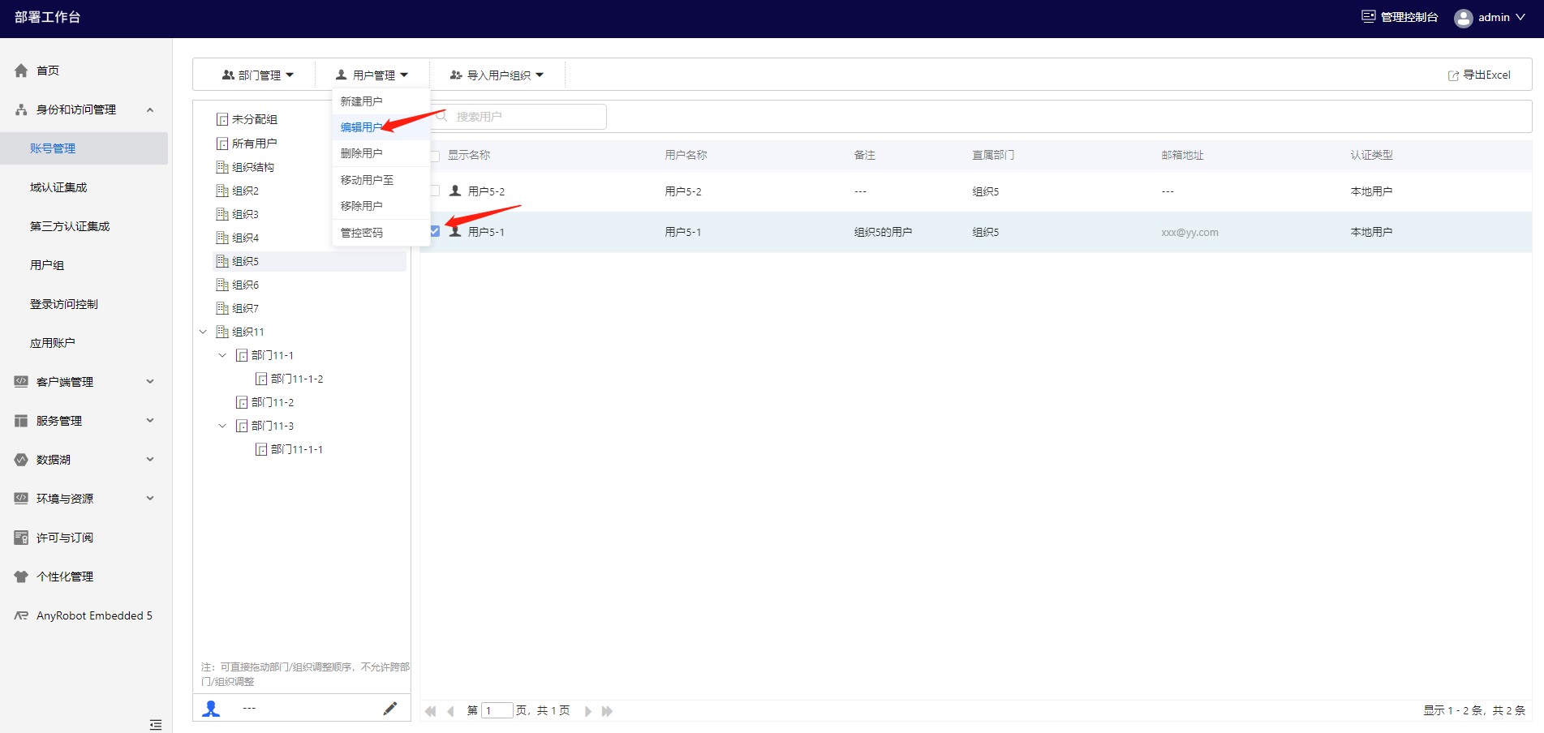Viewport: 1544px width, 733px height.
Task: Choose 移除用户 from the menu
Action: tap(381, 206)
